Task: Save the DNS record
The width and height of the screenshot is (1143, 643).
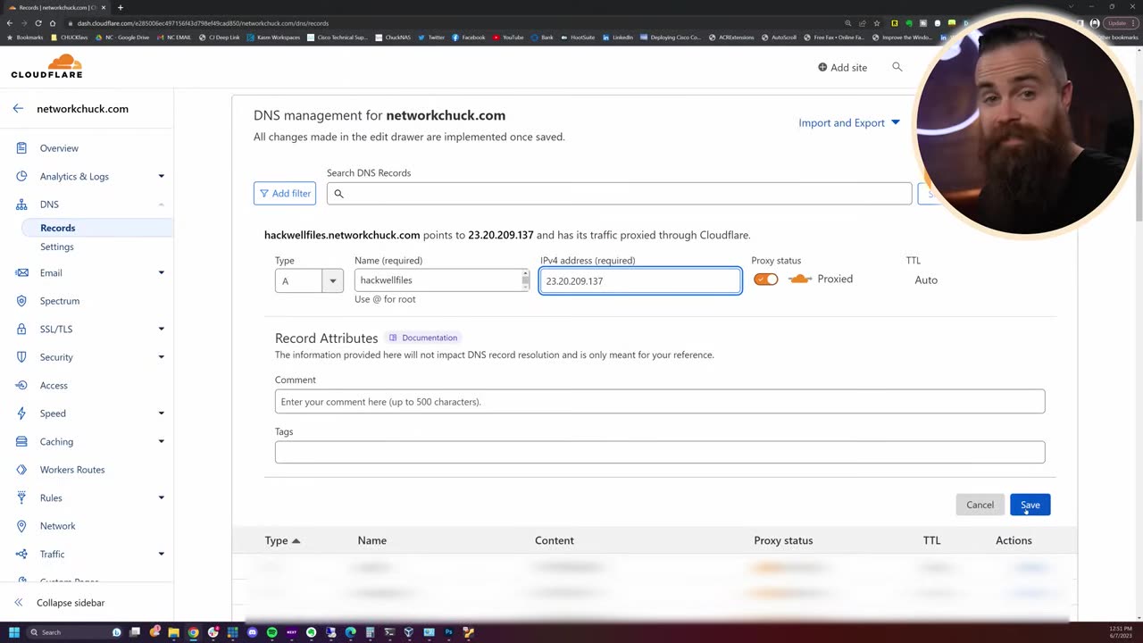Action: click(1030, 505)
